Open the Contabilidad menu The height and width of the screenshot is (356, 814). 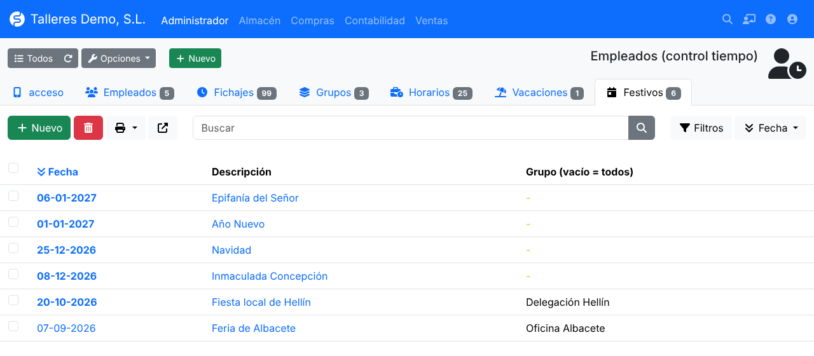(375, 20)
